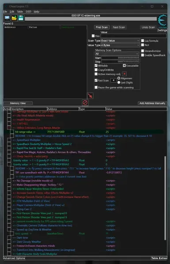Screen dimensions: 170x264
Task: Open the Edit menu
Action: pos(12,12)
